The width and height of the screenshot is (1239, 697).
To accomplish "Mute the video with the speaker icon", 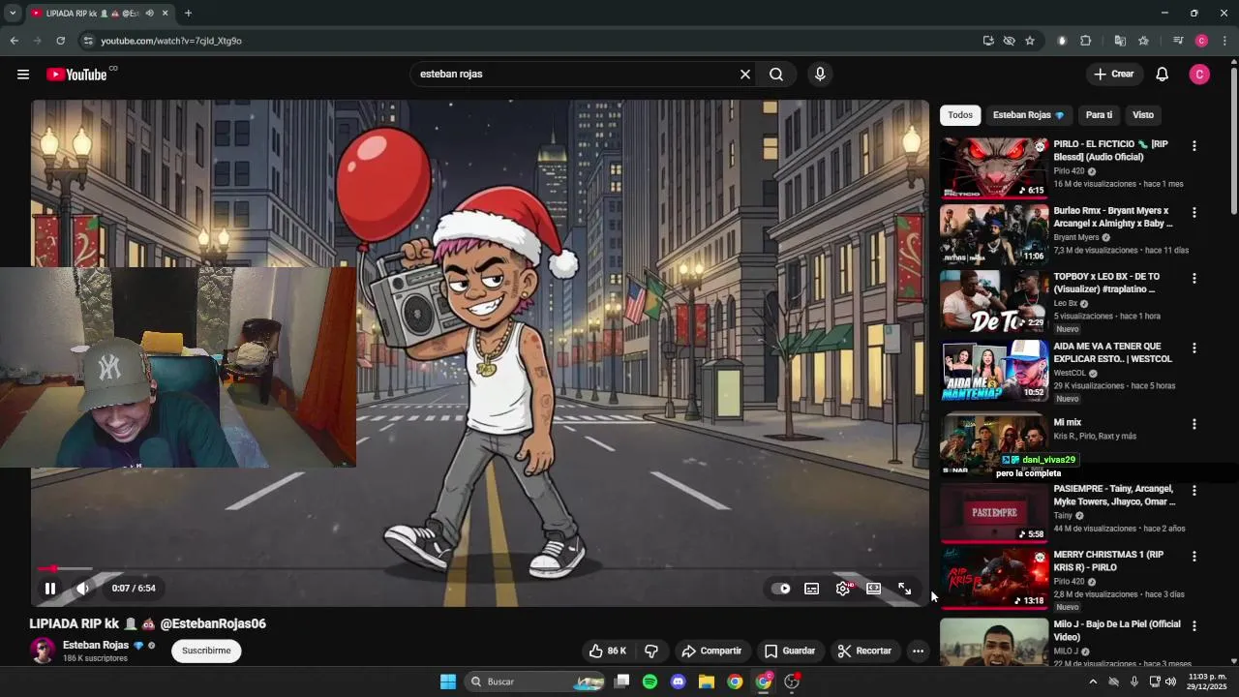I will point(83,589).
